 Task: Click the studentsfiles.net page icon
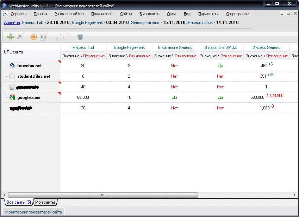coord(12,76)
